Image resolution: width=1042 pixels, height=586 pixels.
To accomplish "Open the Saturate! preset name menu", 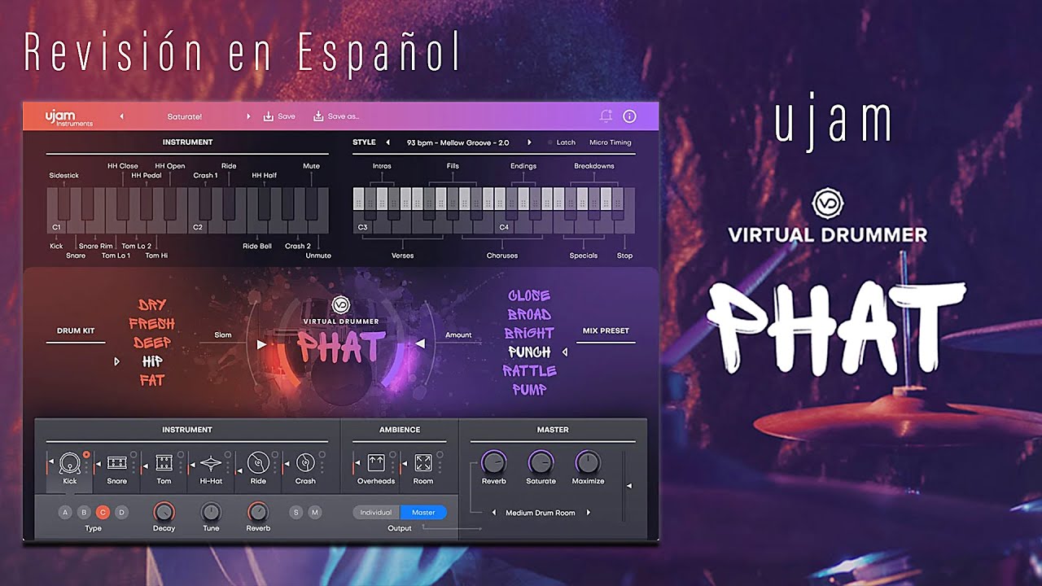I will (185, 116).
